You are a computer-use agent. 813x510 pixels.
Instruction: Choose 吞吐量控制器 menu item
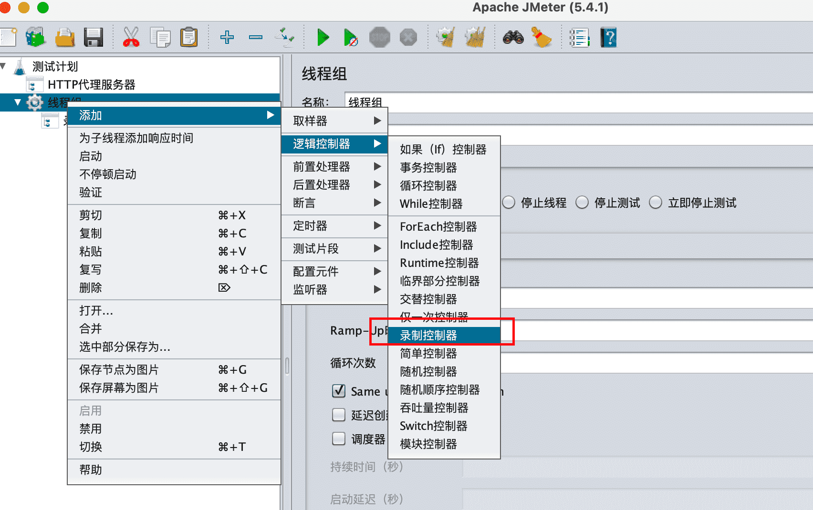point(444,408)
